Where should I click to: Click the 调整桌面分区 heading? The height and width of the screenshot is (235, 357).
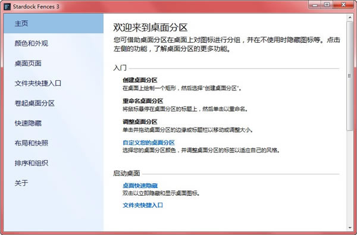[140, 122]
